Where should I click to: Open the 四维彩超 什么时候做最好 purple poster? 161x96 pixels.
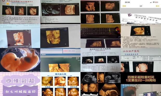tap(20, 84)
